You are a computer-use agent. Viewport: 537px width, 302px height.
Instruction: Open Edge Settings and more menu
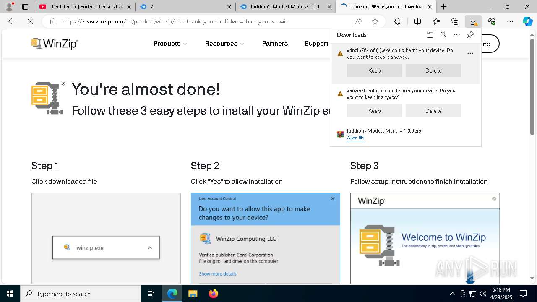(x=510, y=21)
